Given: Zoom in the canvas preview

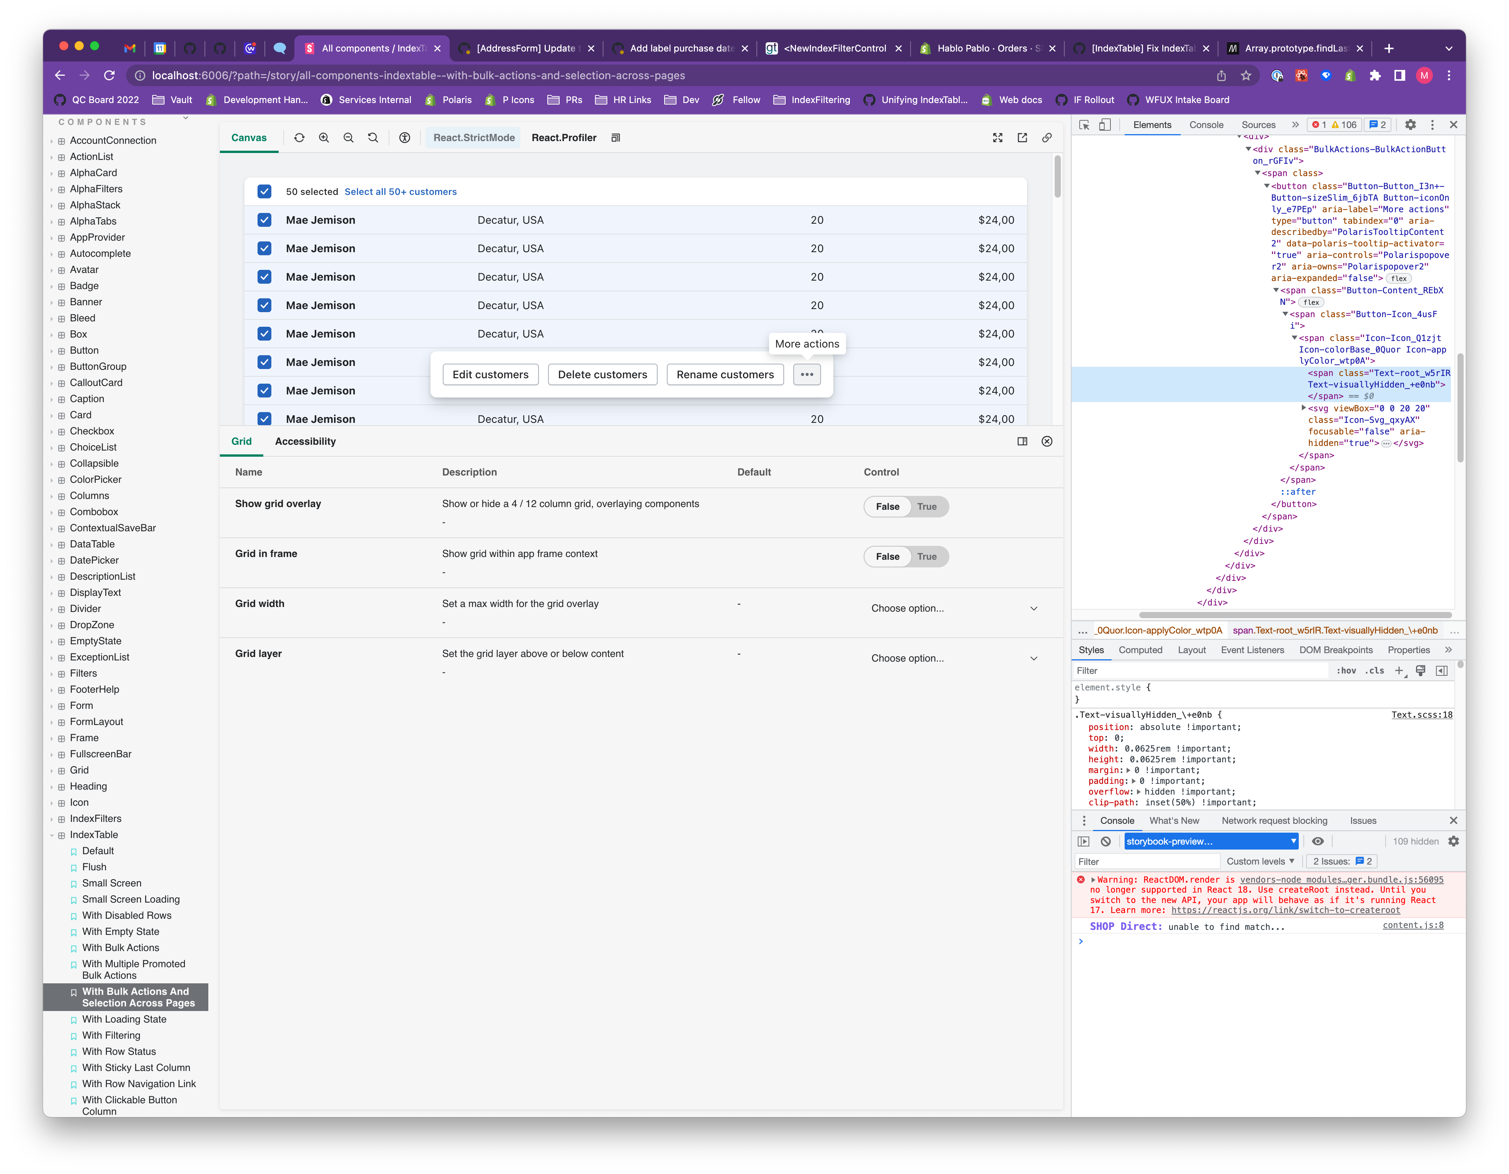Looking at the screenshot, I should (x=323, y=138).
